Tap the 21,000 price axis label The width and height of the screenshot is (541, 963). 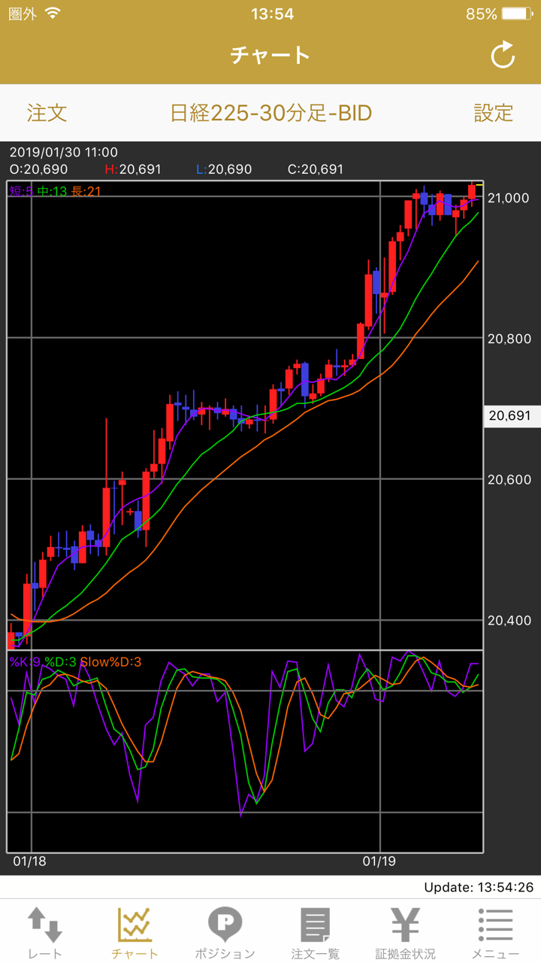coord(509,198)
